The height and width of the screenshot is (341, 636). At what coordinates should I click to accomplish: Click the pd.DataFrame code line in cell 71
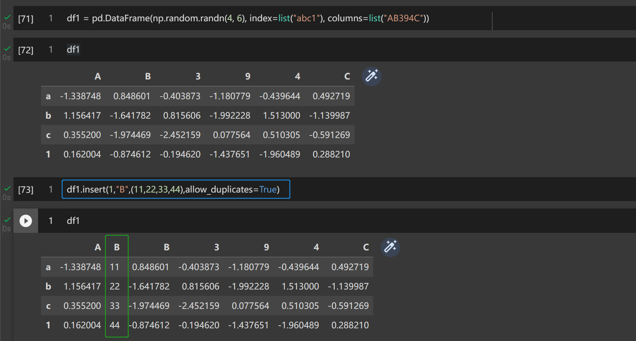point(248,18)
